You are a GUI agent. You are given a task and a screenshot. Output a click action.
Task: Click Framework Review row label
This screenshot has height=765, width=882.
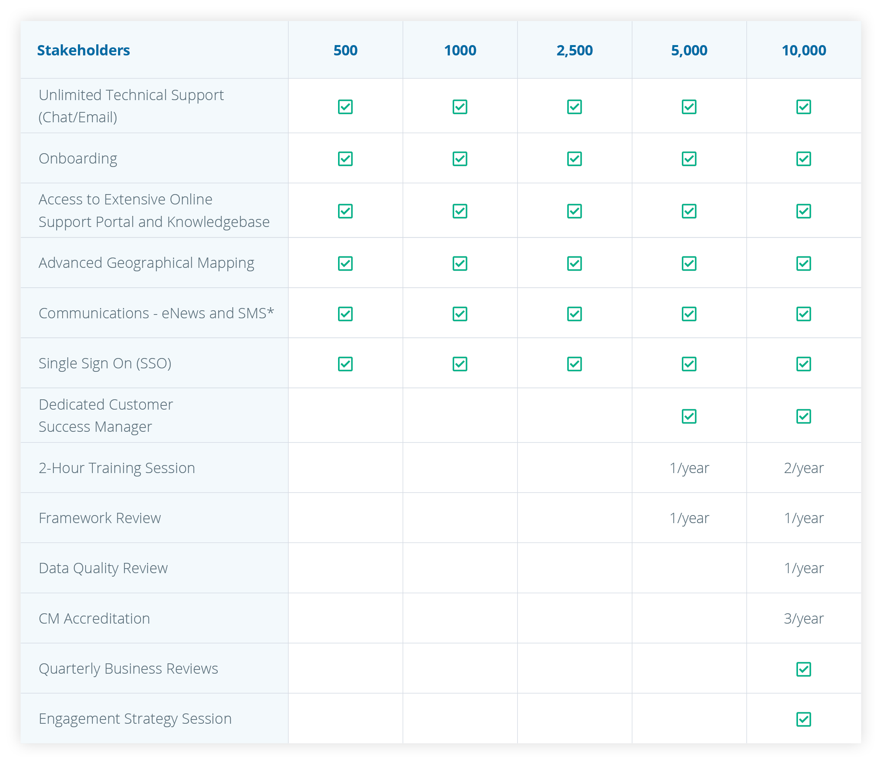[x=99, y=518]
